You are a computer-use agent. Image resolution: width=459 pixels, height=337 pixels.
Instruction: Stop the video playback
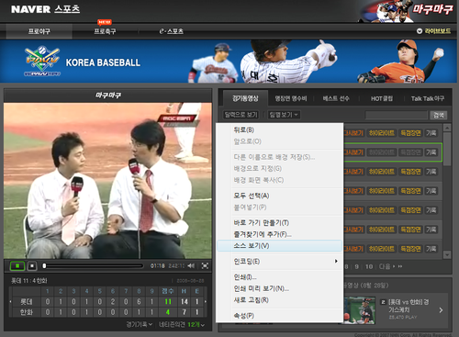tap(32, 265)
